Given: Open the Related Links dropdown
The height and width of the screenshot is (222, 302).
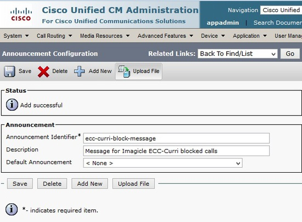Looking at the screenshot, I should (238, 54).
